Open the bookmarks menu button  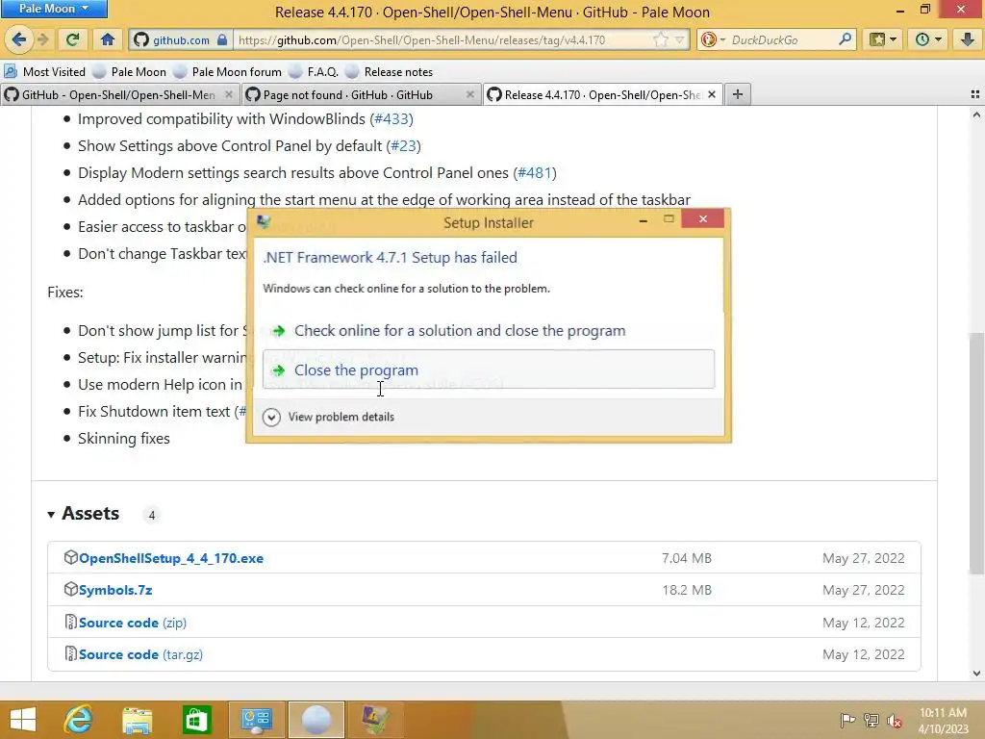(x=883, y=39)
